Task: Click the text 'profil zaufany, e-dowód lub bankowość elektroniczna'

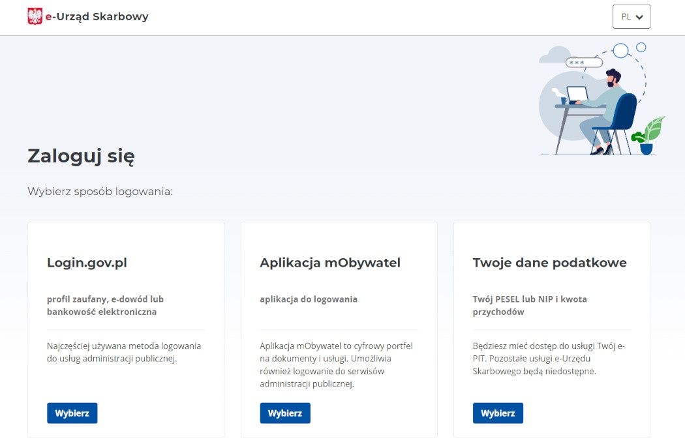Action: click(105, 305)
